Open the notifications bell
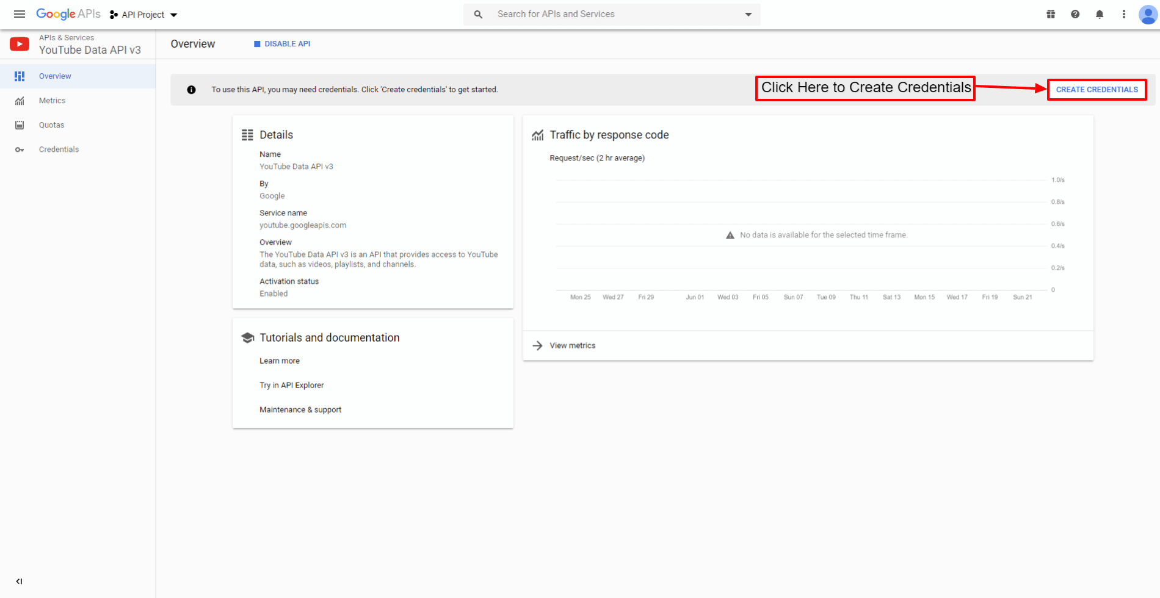Viewport: 1160px width, 598px height. coord(1100,14)
